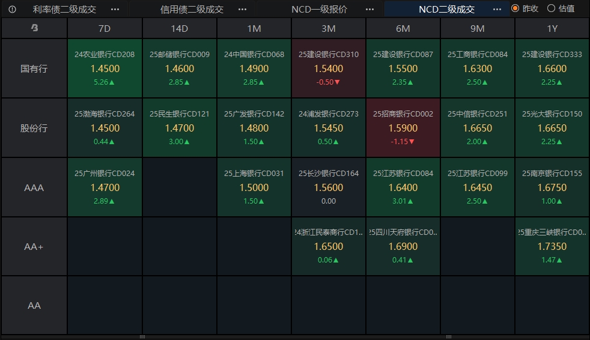The height and width of the screenshot is (340, 590).
Task: Click the left horizontal scrollbar grip
Action: [x=142, y=337]
